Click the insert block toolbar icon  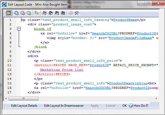click(x=37, y=13)
